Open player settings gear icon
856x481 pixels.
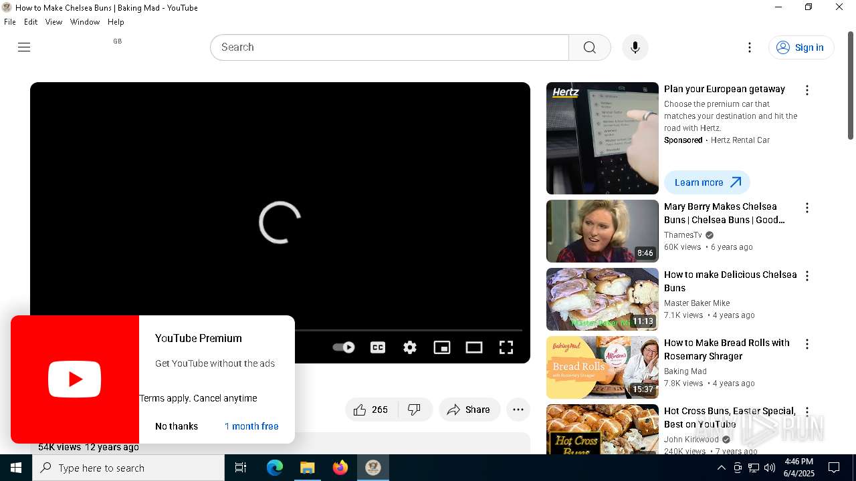pos(410,347)
